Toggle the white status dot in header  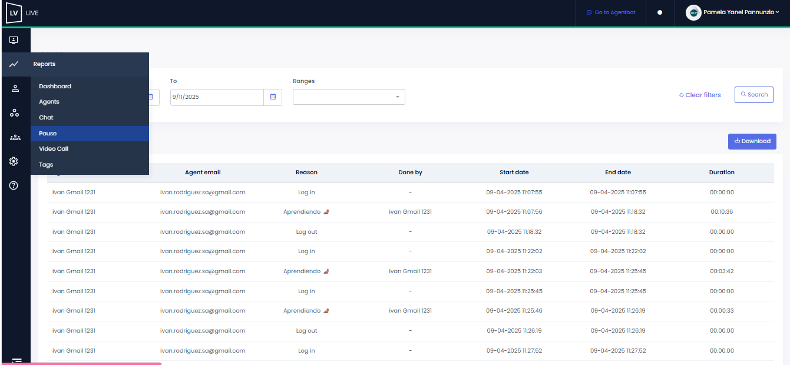(x=660, y=12)
